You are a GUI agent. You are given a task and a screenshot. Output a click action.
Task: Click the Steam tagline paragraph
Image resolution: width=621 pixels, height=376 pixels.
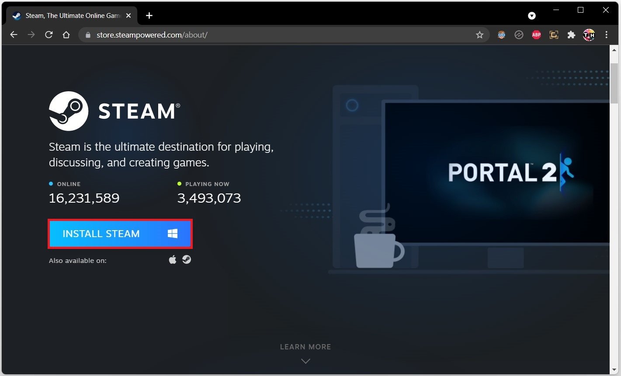(x=161, y=155)
